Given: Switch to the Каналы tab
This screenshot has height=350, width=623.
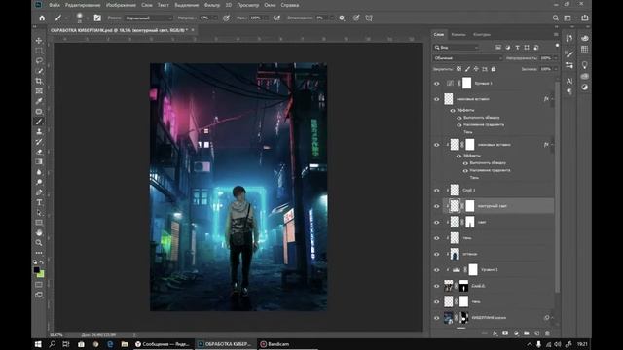Looking at the screenshot, I should click(458, 35).
